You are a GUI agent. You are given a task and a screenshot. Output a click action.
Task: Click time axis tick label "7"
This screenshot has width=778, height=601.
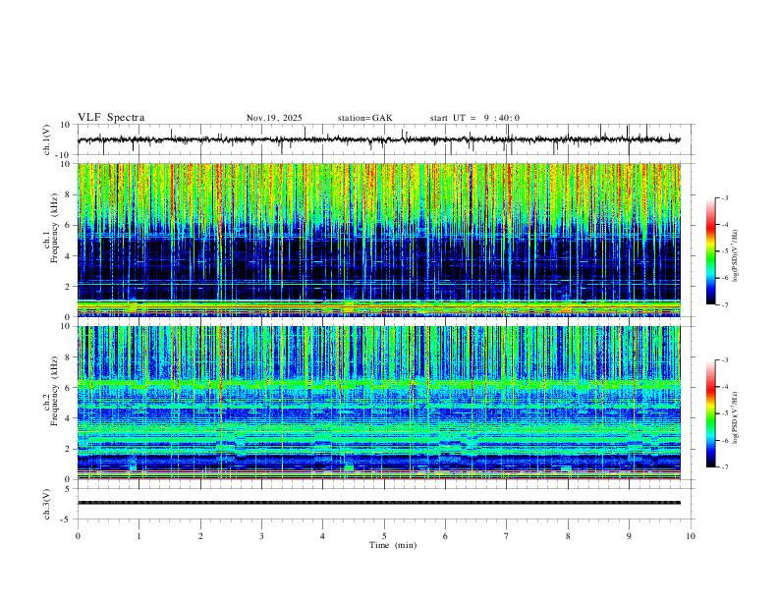(x=507, y=536)
